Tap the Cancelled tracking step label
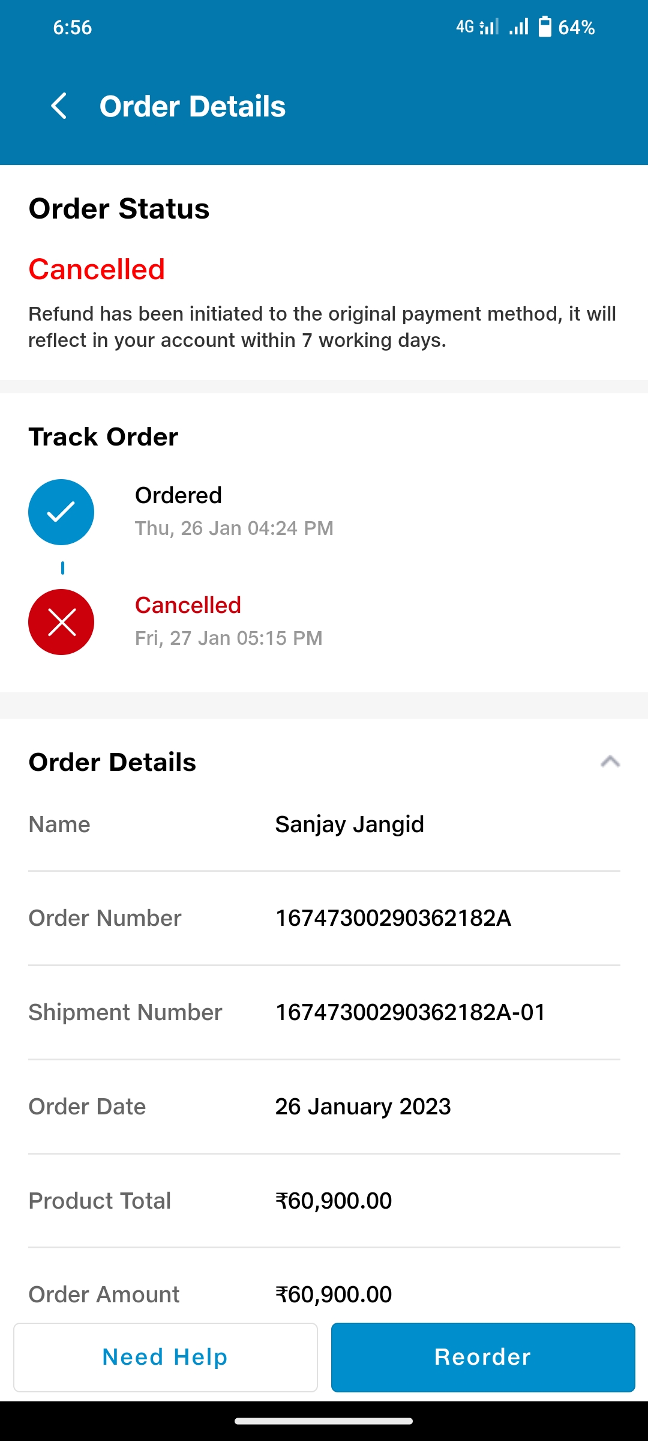 point(188,605)
